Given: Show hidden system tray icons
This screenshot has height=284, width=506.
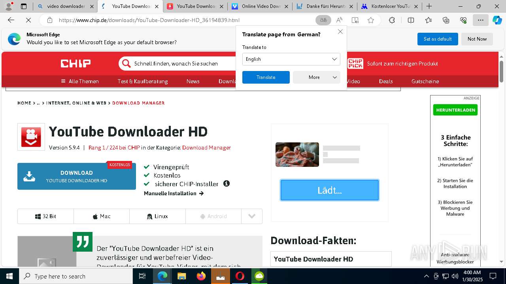Looking at the screenshot, I should click(x=426, y=276).
